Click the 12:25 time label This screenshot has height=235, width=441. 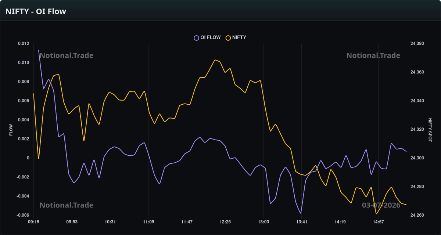coord(225,222)
